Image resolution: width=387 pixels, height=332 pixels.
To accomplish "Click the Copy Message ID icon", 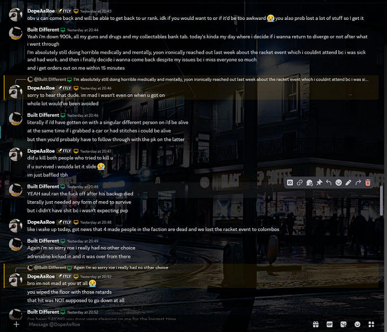I will [x=290, y=183].
